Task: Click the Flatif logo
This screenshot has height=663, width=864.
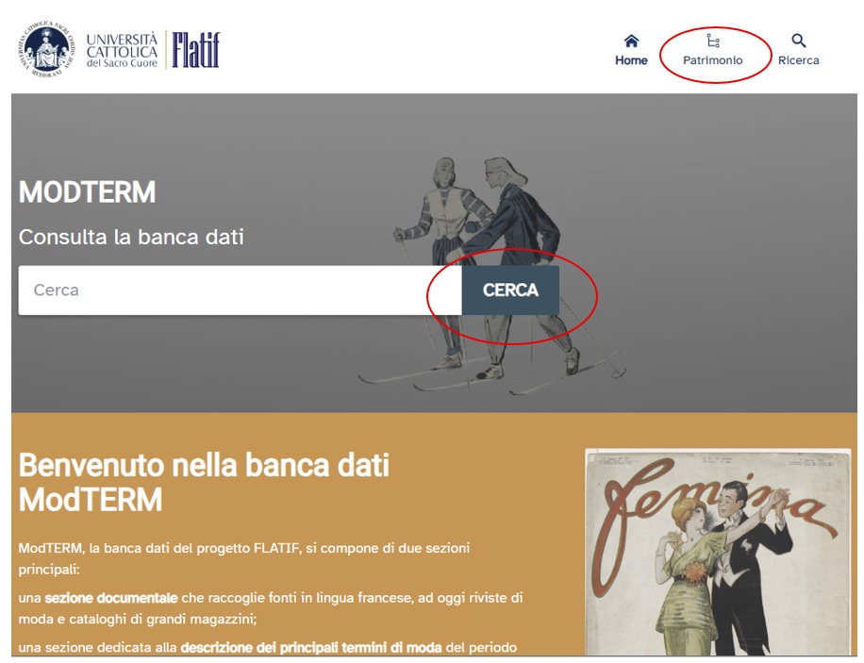Action: 195,50
